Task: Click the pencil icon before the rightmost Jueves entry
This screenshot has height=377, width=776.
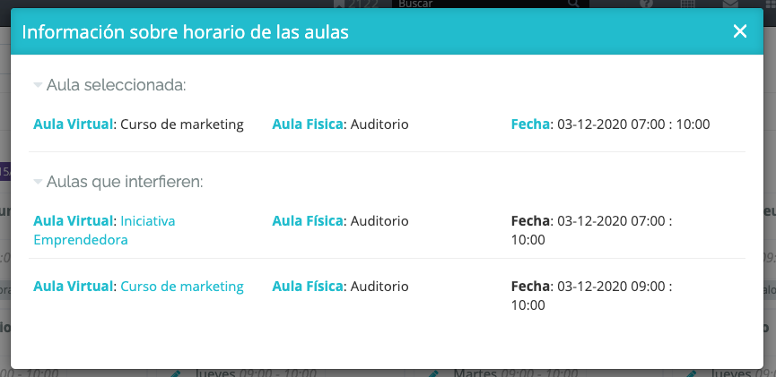Action: (x=691, y=373)
